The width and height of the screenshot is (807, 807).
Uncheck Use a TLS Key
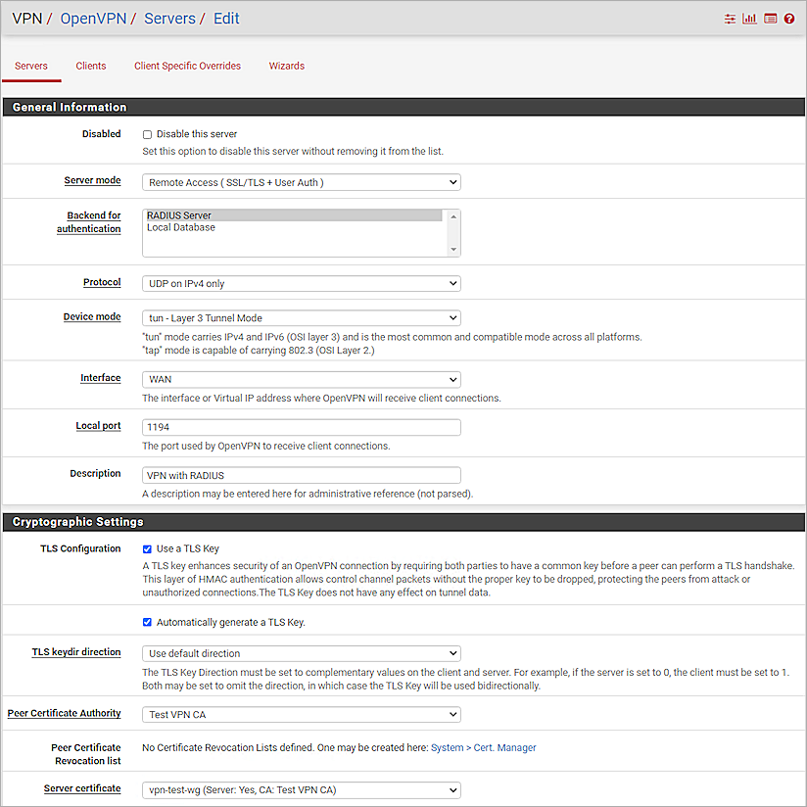(x=147, y=548)
